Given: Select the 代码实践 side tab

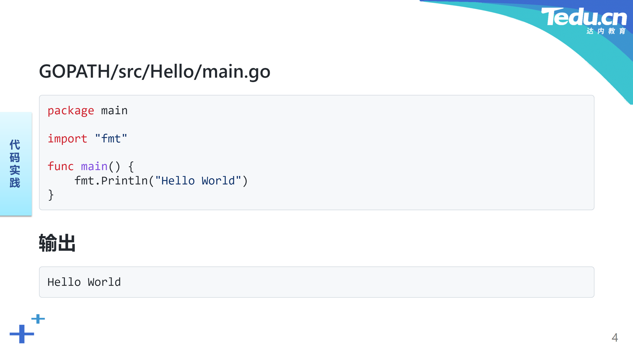Looking at the screenshot, I should [x=16, y=164].
